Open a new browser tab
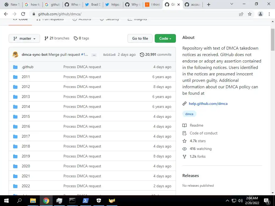Screen dimensions: 275x206 pyautogui.click(x=208, y=5)
